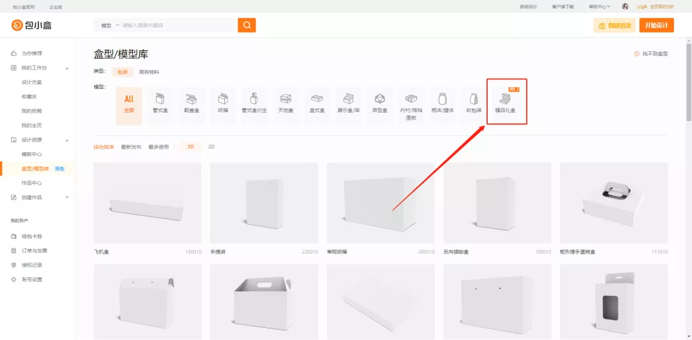Select the 商务物料 type filter

[x=149, y=72]
